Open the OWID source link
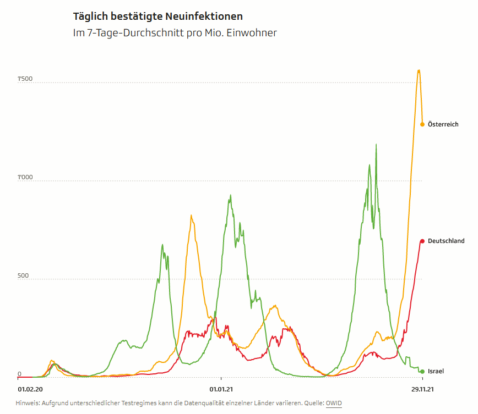Image resolution: width=478 pixels, height=414 pixels. (334, 404)
